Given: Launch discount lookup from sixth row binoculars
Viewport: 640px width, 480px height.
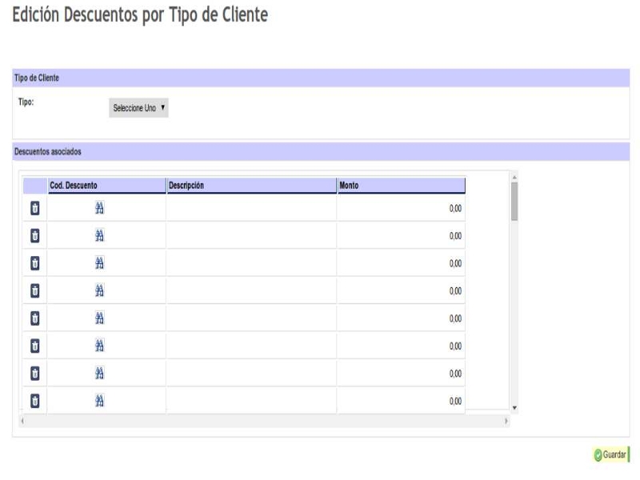Looking at the screenshot, I should click(x=101, y=346).
